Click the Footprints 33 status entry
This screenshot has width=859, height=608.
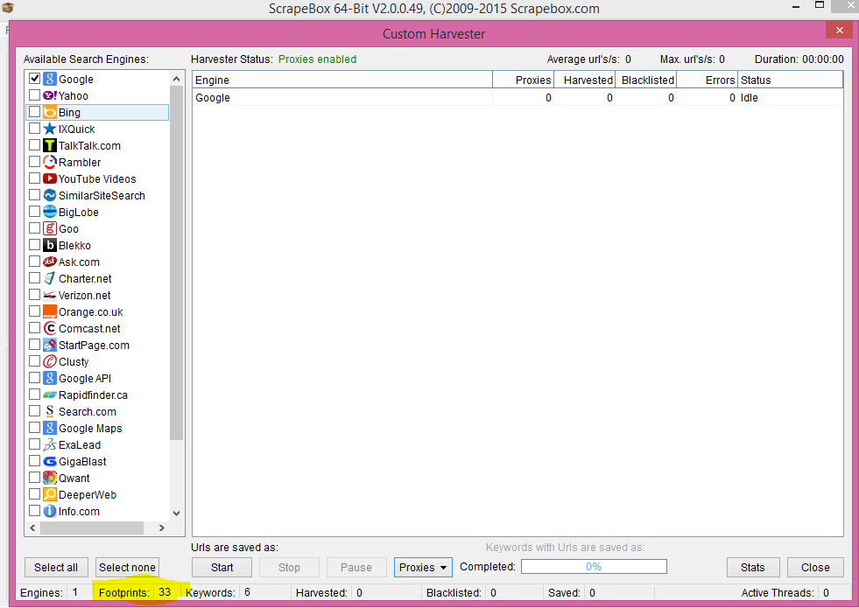(135, 592)
